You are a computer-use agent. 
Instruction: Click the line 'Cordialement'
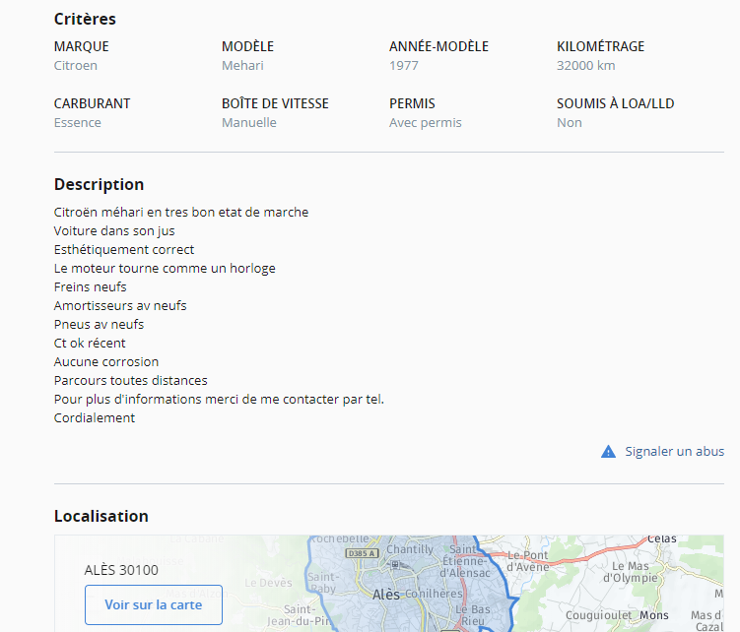pos(95,417)
